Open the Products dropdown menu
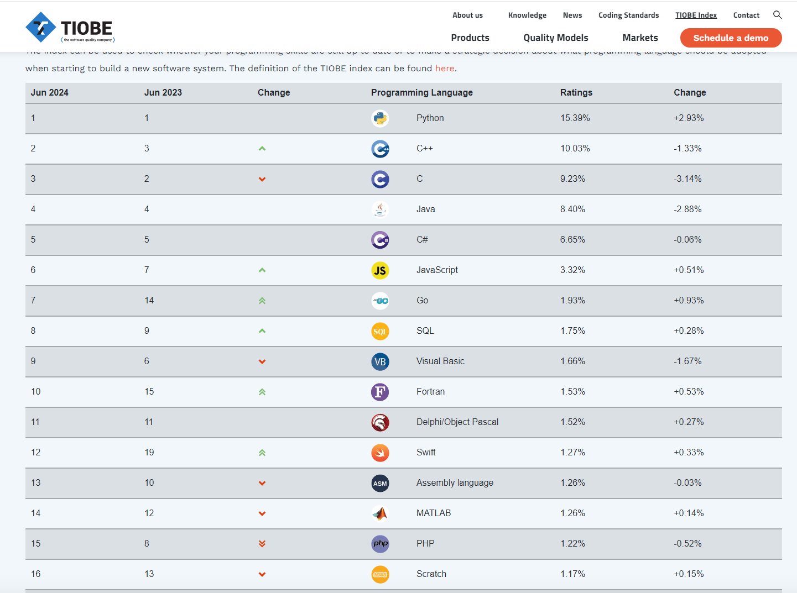Screen dimensions: 797x593 [x=470, y=38]
